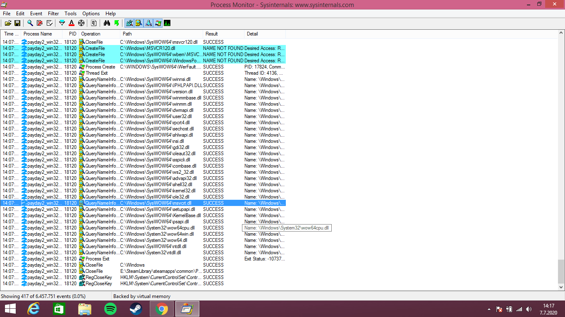Open the Windows Start button
Image resolution: width=565 pixels, height=317 pixels.
pyautogui.click(x=10, y=309)
